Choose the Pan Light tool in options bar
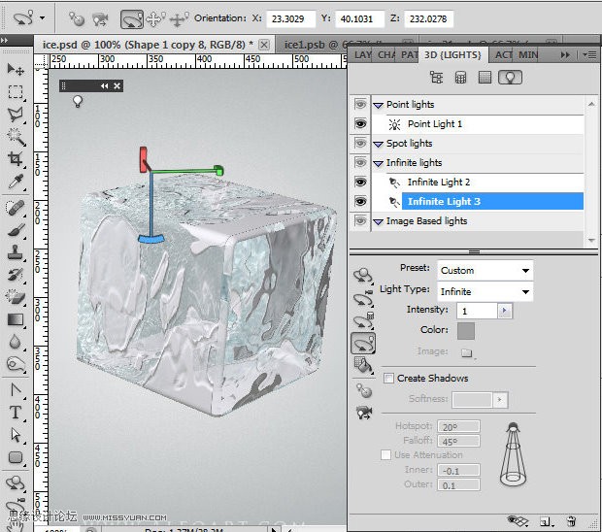The width and height of the screenshot is (602, 532). click(155, 19)
